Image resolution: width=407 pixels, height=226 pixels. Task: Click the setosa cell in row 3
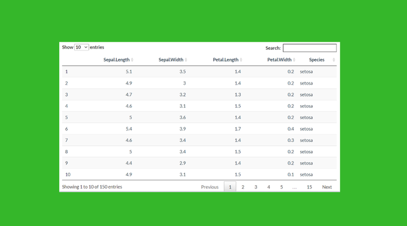coord(306,95)
